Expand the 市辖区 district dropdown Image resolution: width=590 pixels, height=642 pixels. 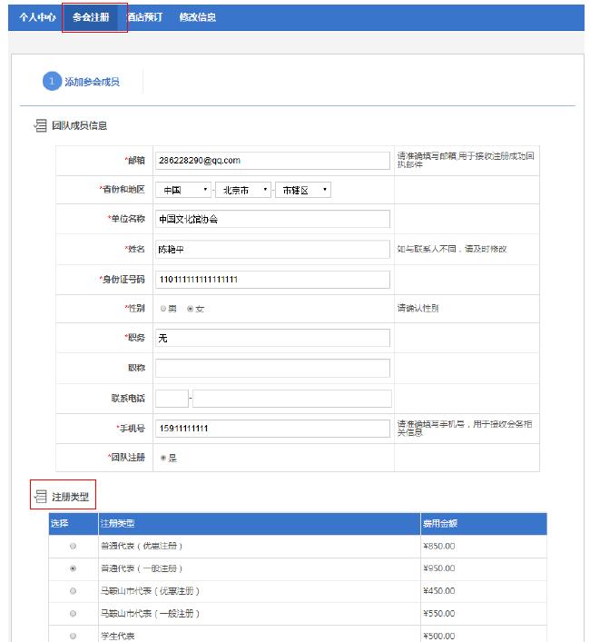[303, 190]
